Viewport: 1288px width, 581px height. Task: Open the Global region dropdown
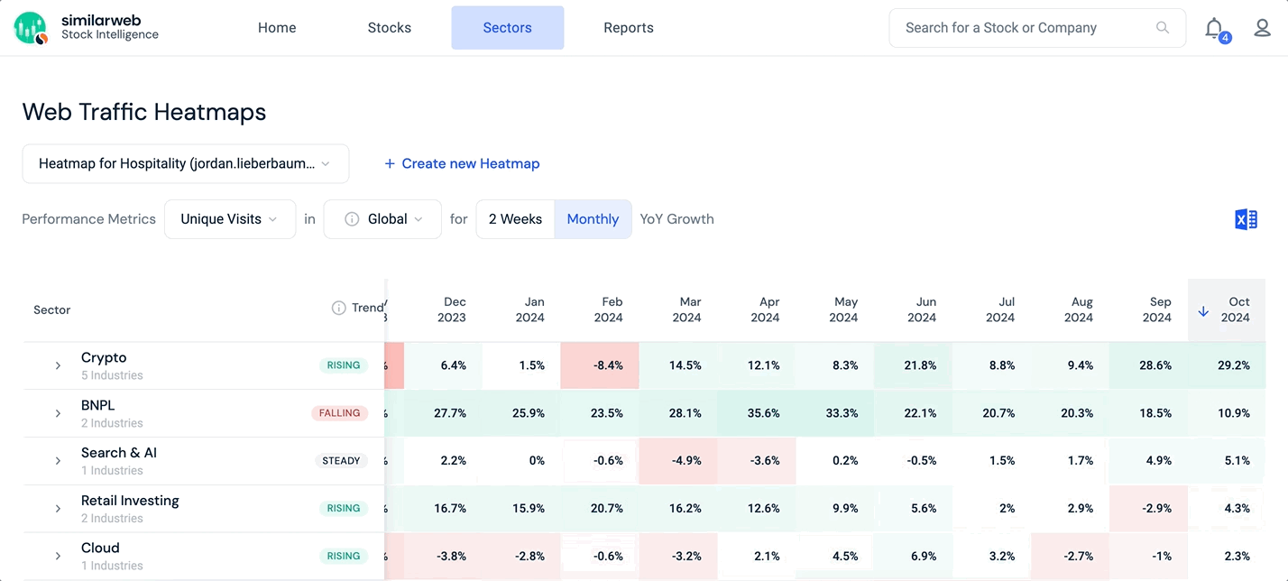coord(382,219)
